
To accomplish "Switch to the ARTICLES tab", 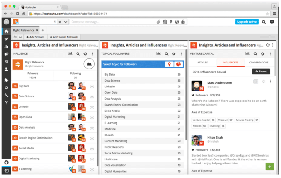I will click(x=202, y=63).
